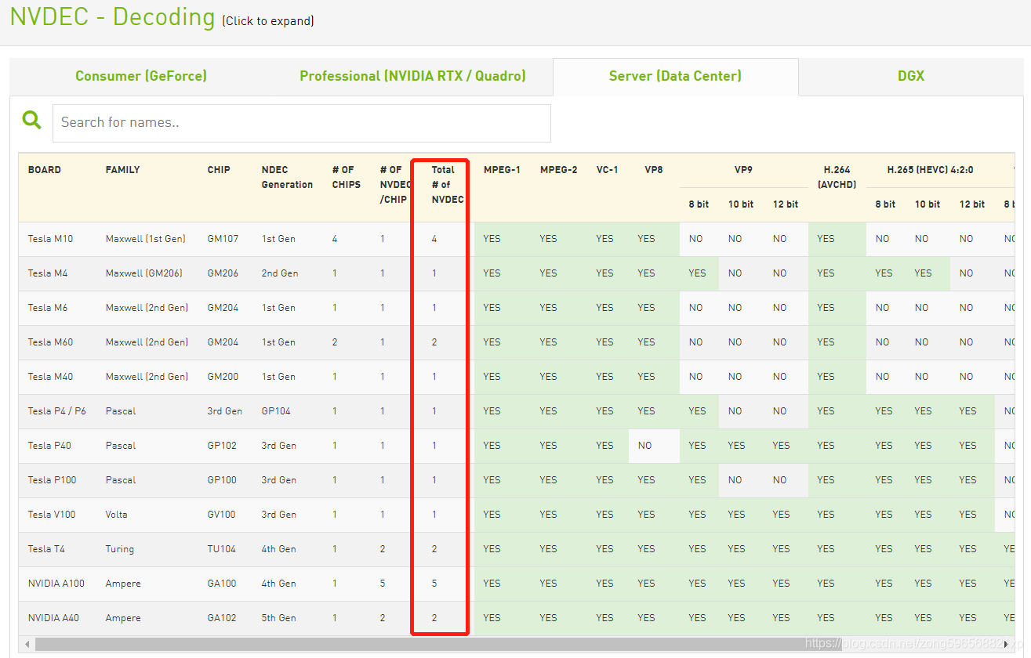This screenshot has height=658, width=1031.
Task: Select the Tesla M60 board cell
Action: click(x=50, y=342)
